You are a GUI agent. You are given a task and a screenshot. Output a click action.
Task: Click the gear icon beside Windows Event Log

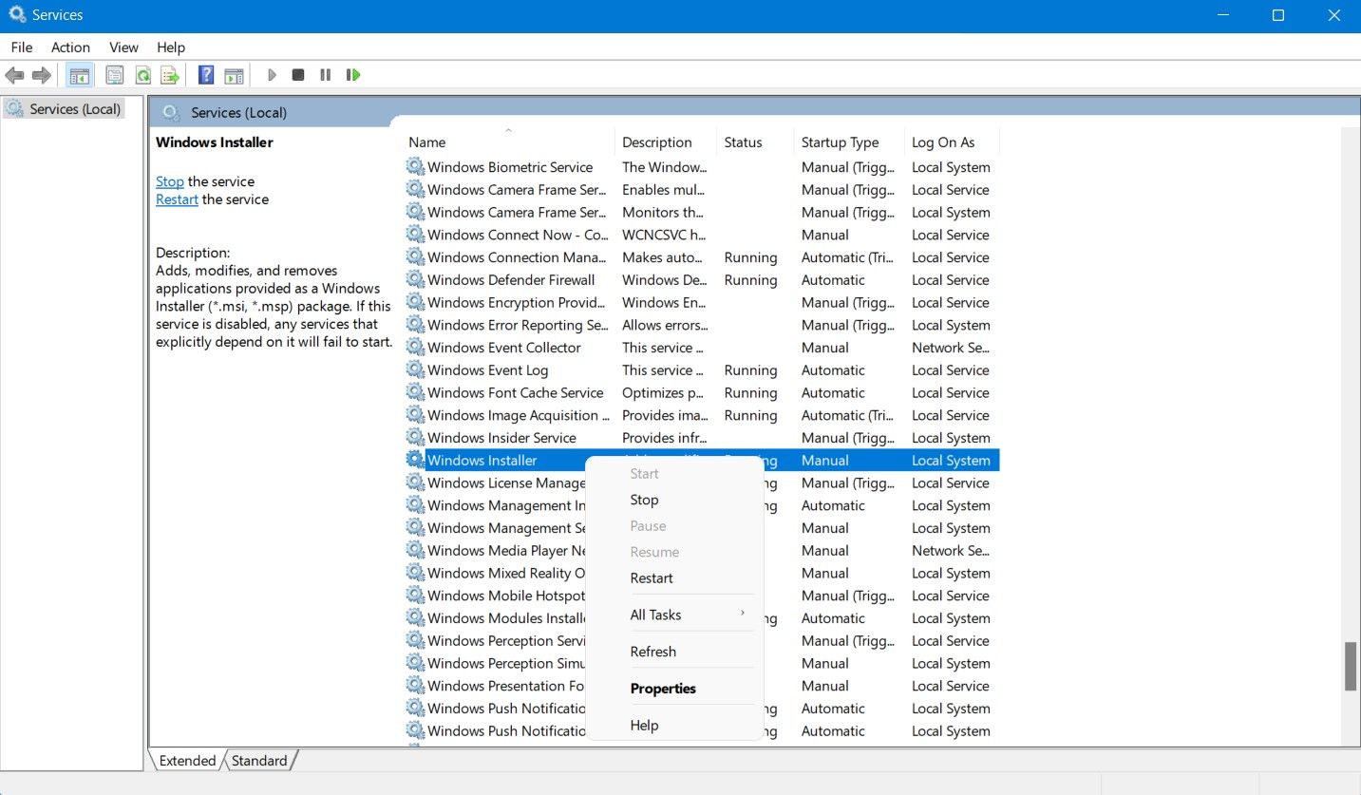pyautogui.click(x=415, y=369)
